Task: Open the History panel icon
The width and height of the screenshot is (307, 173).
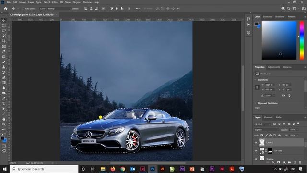Action: coord(248,19)
